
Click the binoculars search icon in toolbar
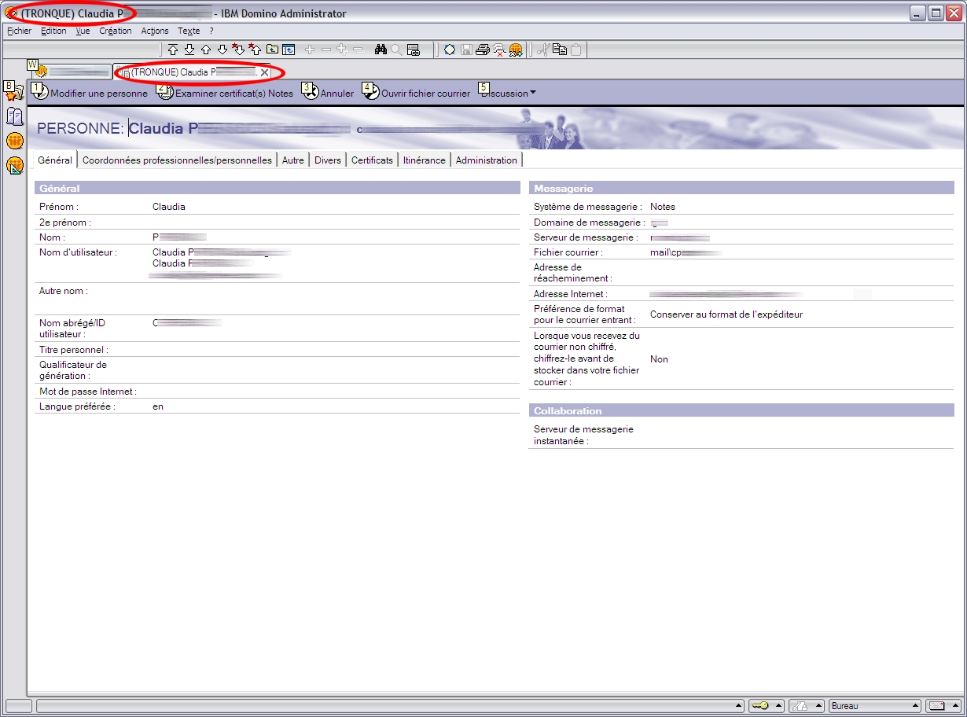[381, 50]
